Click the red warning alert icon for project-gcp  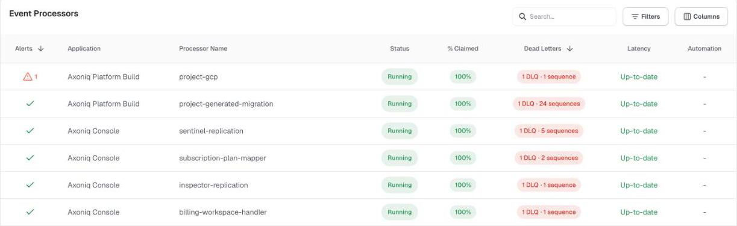point(27,77)
